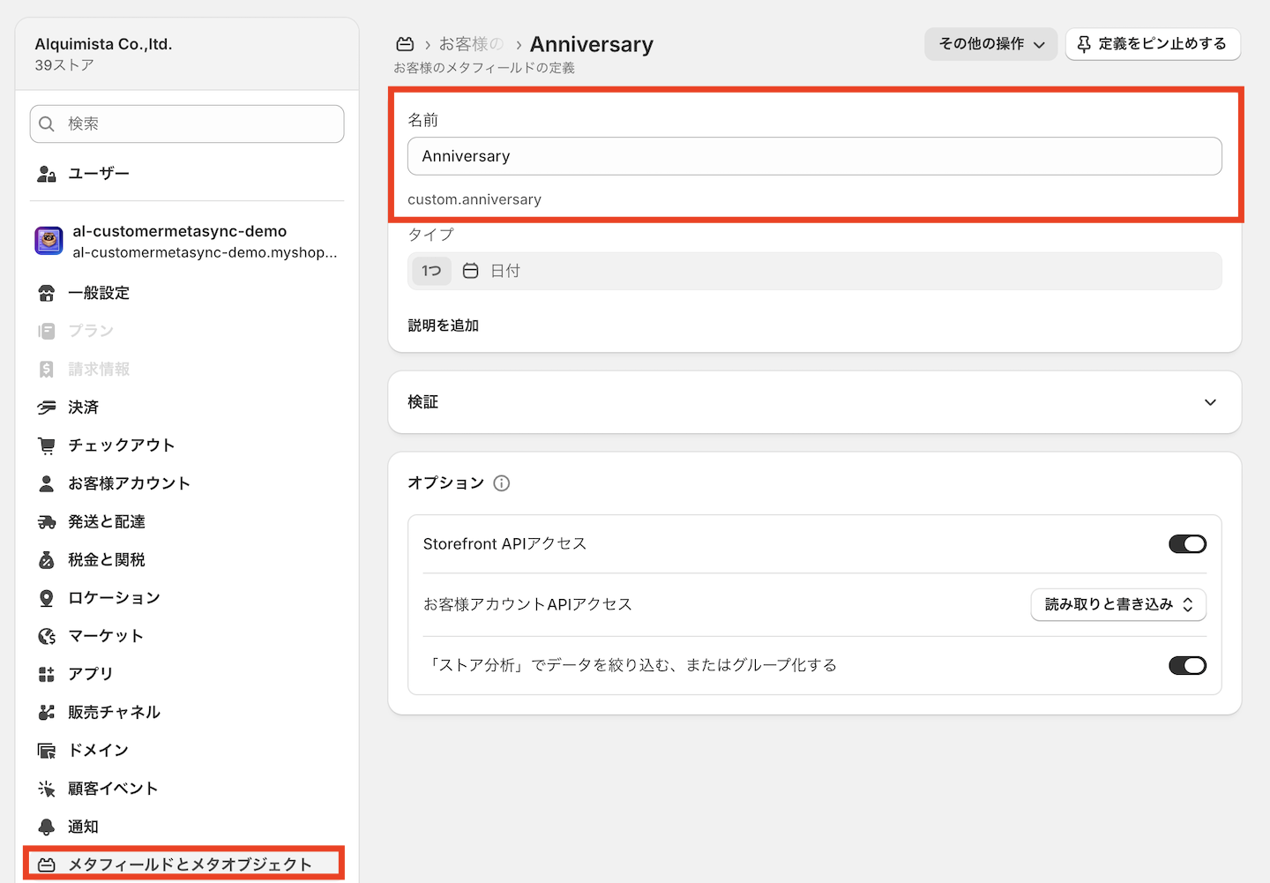
Task: Select ロケーション menu item
Action: 187,598
